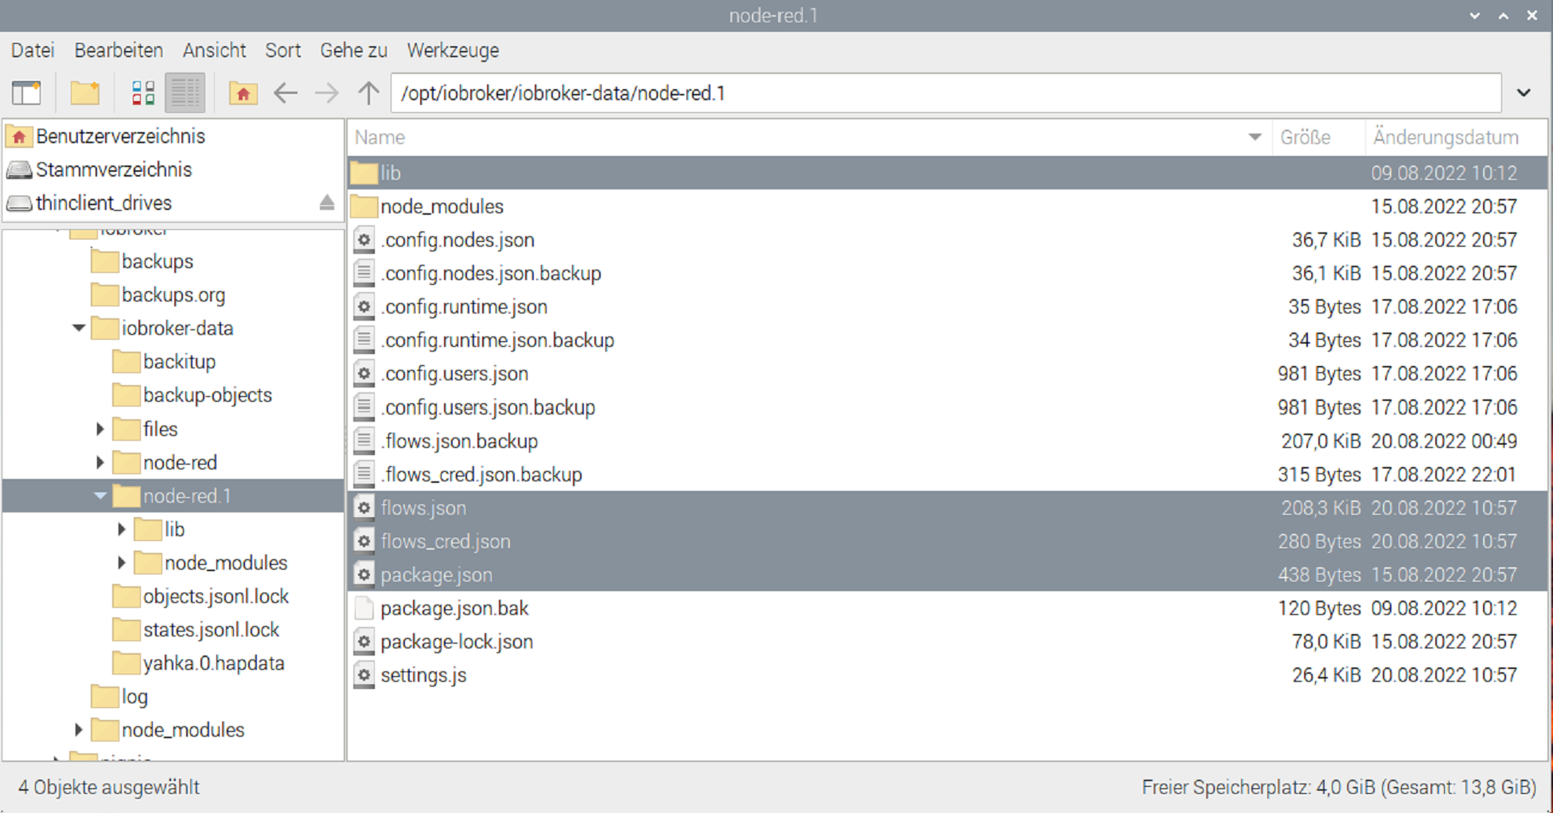The height and width of the screenshot is (813, 1553).
Task: Expand the lib subfolder in tree
Action: coord(122,529)
